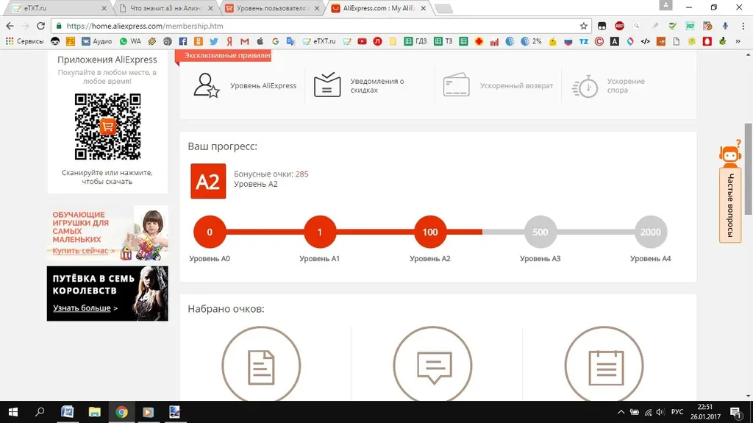Open a new browser tab
This screenshot has height=423, width=753.
[443, 8]
